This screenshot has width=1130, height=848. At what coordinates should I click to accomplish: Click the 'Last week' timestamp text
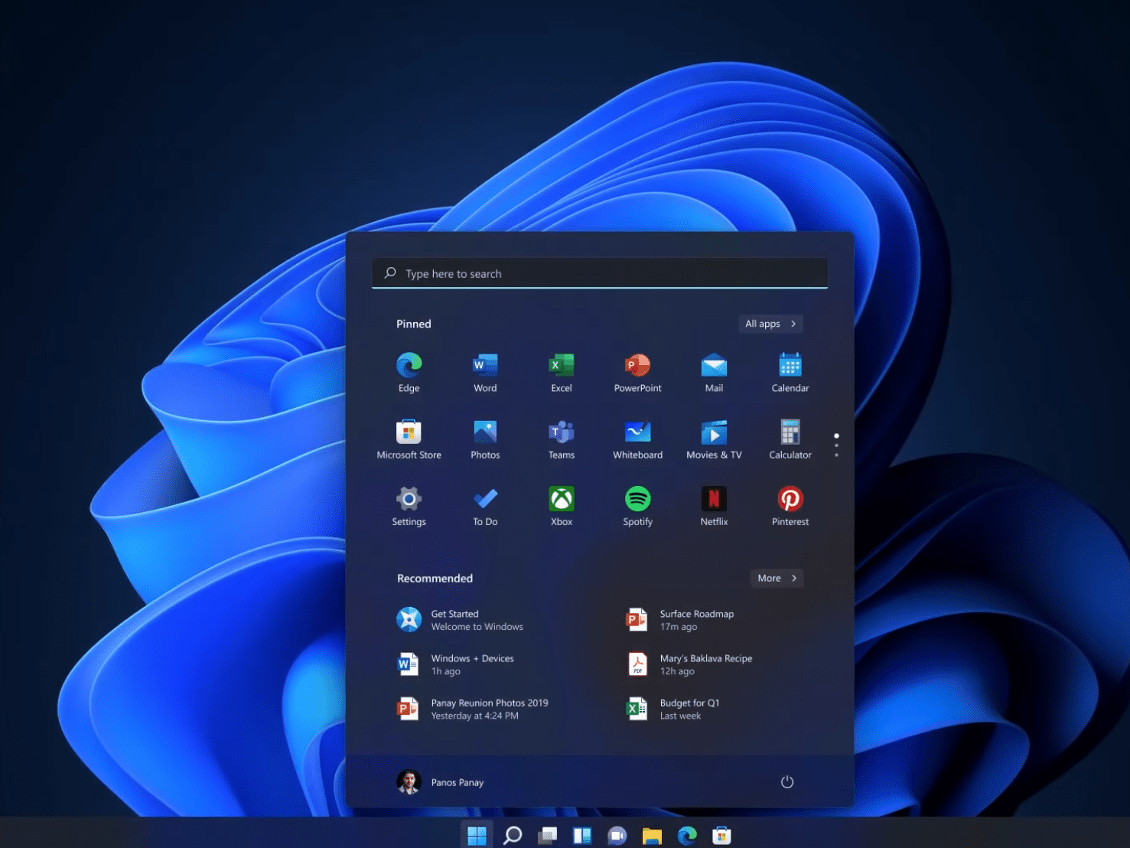click(680, 716)
